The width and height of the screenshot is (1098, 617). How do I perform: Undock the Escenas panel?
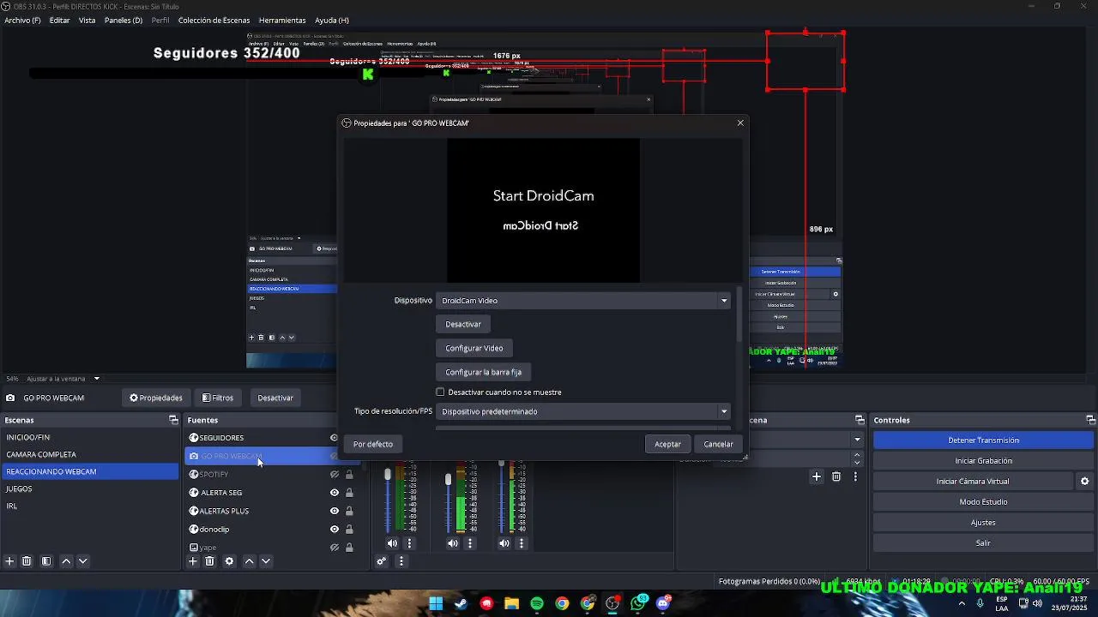(173, 420)
